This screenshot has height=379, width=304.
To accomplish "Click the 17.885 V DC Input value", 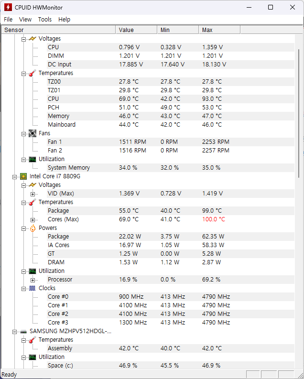I will pyautogui.click(x=131, y=65).
